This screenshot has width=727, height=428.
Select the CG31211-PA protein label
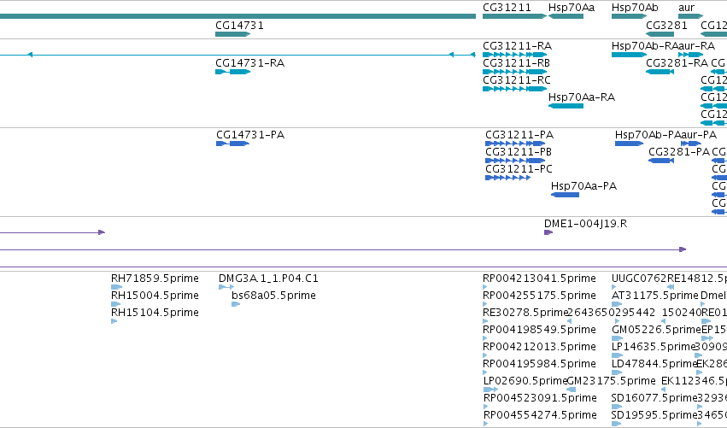(519, 135)
